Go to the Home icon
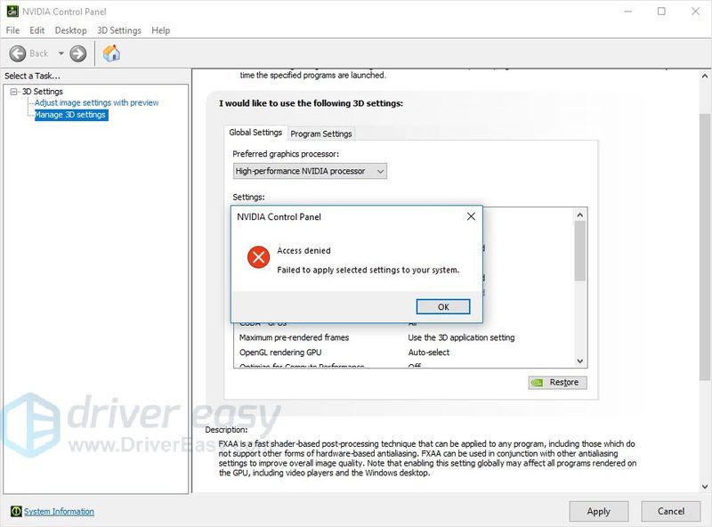Viewport: 712px width, 527px height. [111, 53]
